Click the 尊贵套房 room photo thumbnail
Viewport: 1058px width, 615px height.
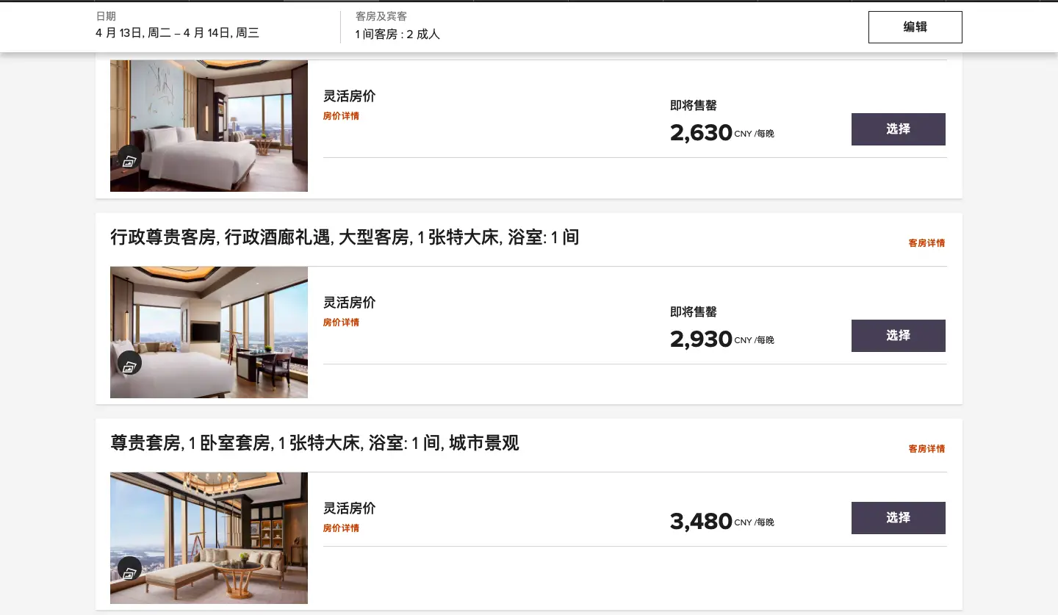click(x=209, y=538)
